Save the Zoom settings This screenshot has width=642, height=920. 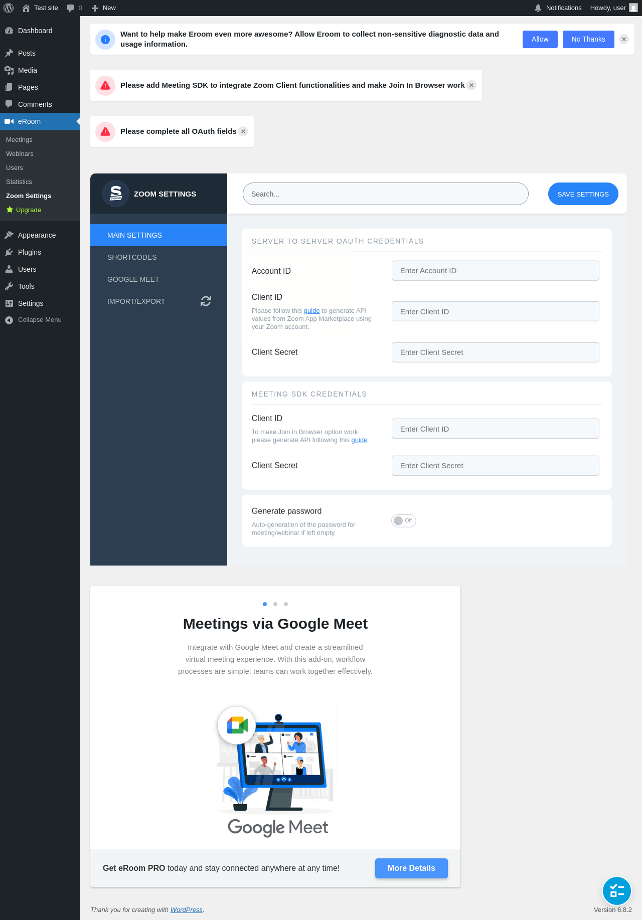coord(583,194)
